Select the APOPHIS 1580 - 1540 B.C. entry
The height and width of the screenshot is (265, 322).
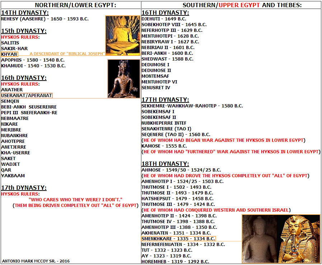click(x=33, y=60)
